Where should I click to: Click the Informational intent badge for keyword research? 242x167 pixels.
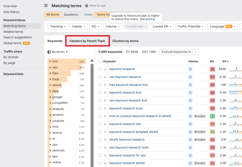[190, 69]
